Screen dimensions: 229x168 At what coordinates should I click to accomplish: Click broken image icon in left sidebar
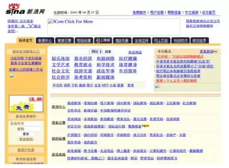click(x=12, y=75)
